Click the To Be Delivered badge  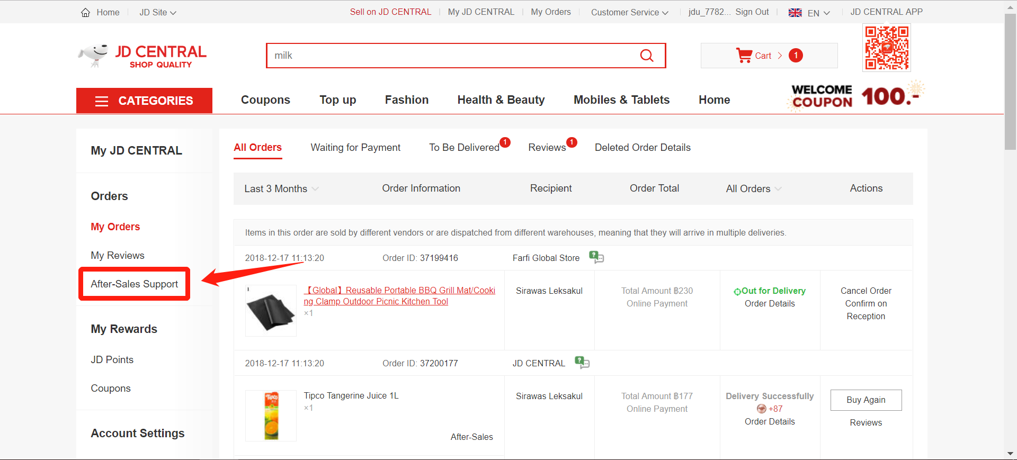505,142
